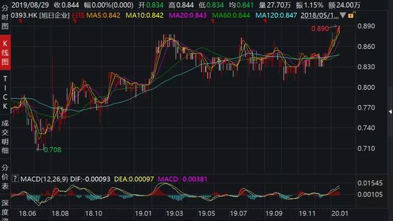Click the 0.830 price axis label
The image size is (393, 221).
(x=366, y=67)
